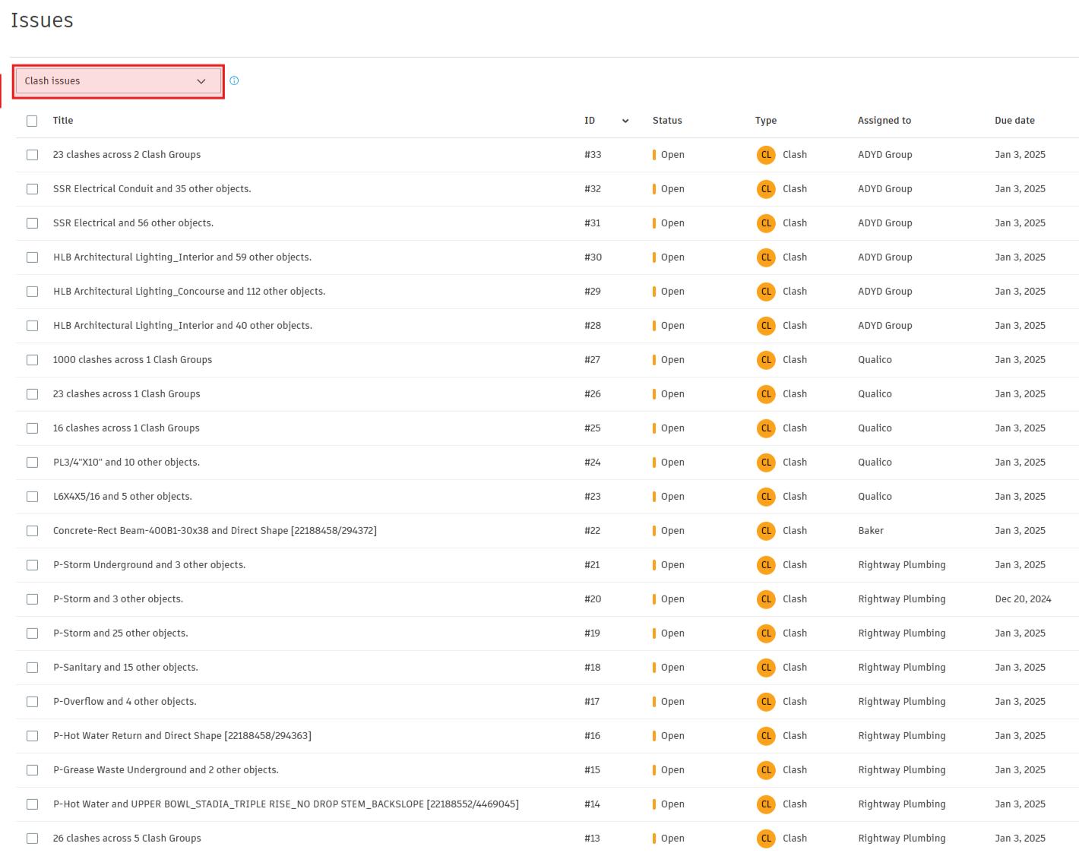Click the Open status of issue #24
The height and width of the screenshot is (853, 1079).
(672, 463)
